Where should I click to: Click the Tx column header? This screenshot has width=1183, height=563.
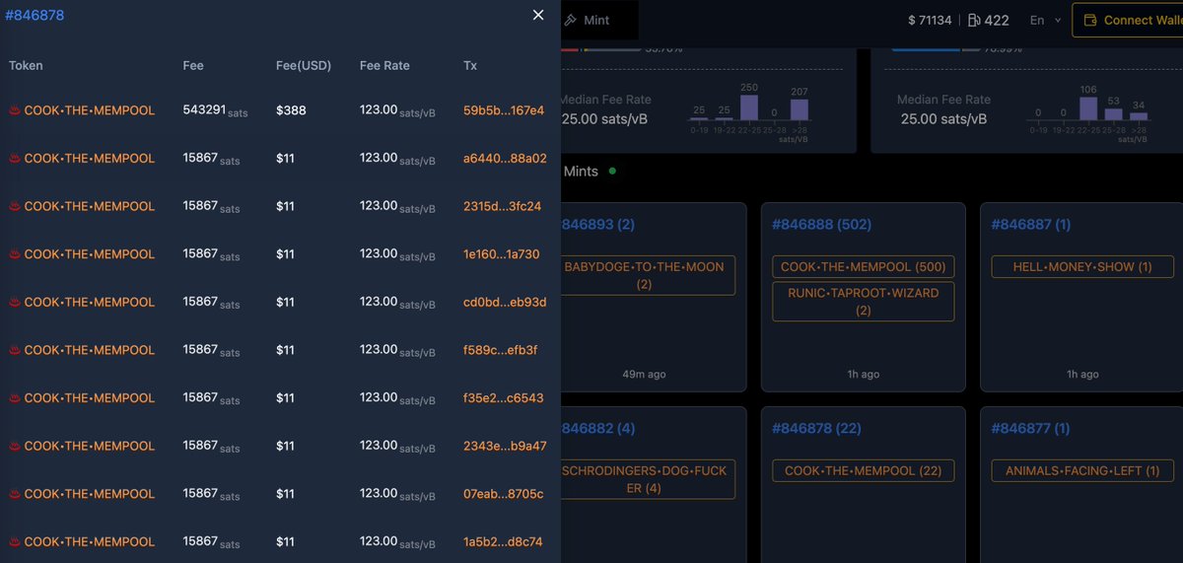(470, 65)
